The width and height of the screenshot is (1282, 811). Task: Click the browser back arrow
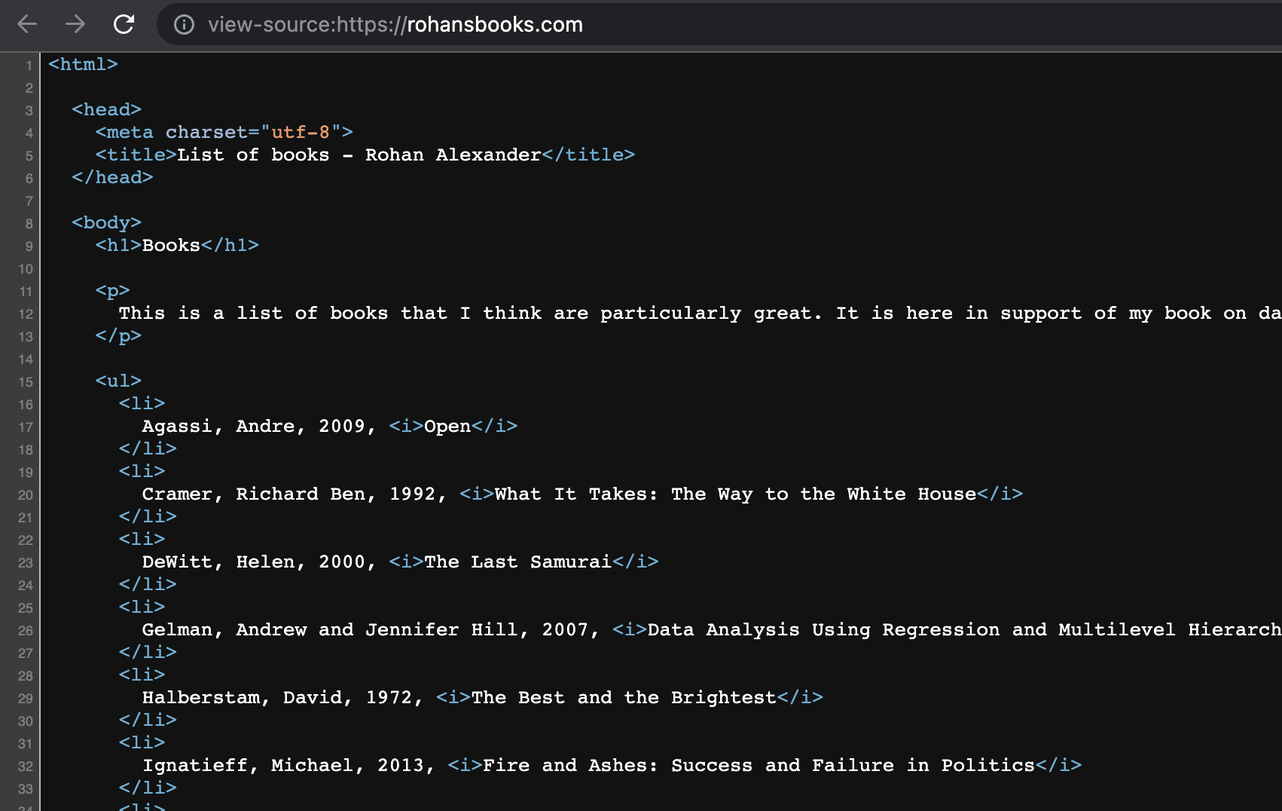point(27,24)
